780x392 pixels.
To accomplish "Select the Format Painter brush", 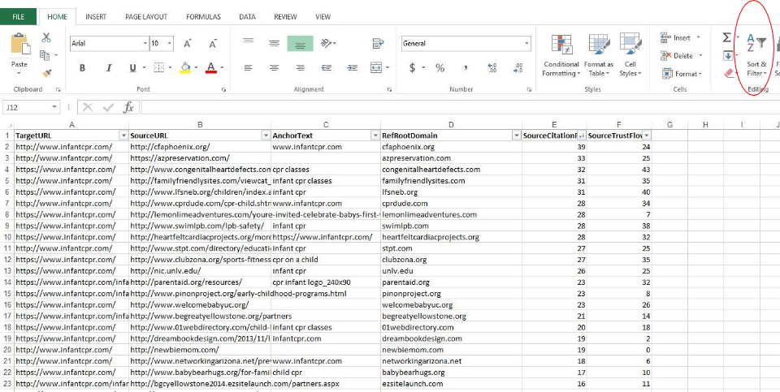I will click(x=47, y=74).
